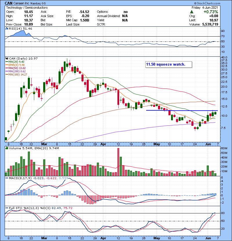The width and height of the screenshot is (232, 241).
Task: Click the Technology / Semiconductors sector label
Action: point(27,8)
